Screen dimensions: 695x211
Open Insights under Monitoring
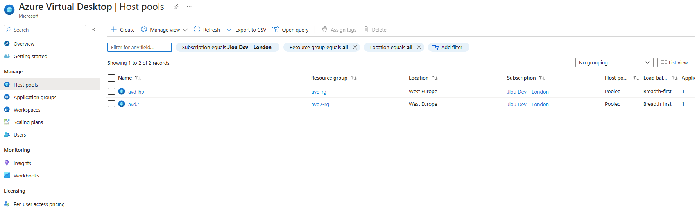22,163
